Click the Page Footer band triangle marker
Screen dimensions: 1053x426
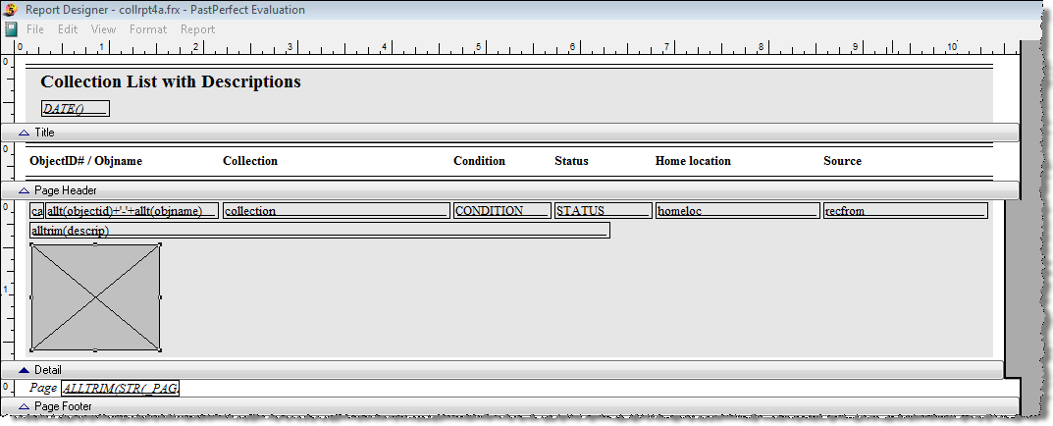point(24,405)
